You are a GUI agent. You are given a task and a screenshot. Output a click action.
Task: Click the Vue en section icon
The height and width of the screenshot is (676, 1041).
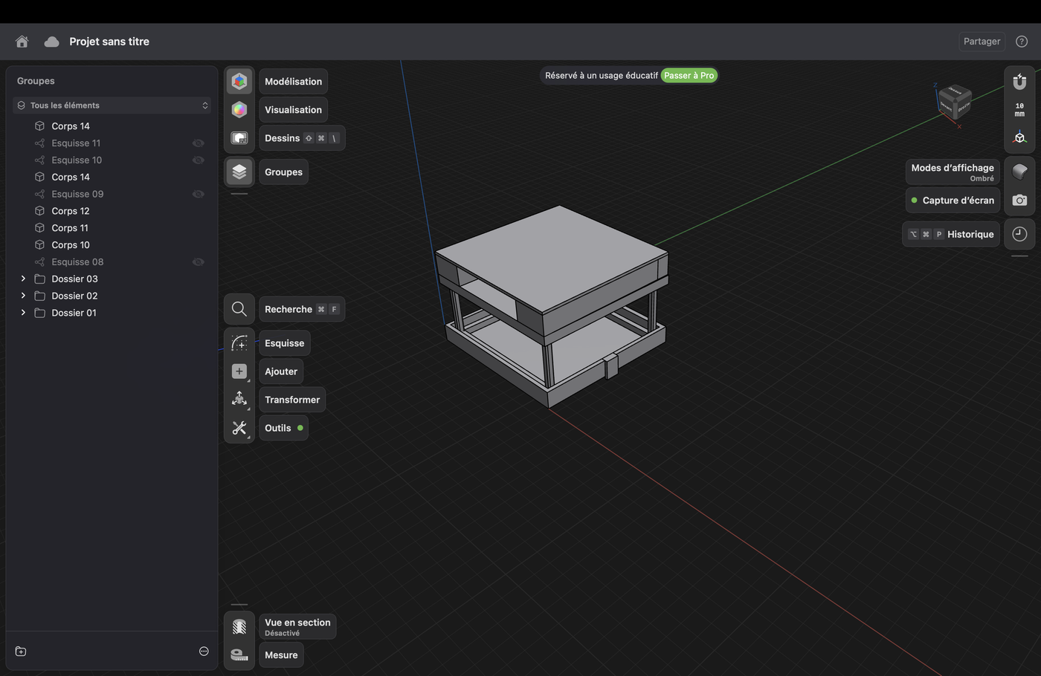pos(239,627)
